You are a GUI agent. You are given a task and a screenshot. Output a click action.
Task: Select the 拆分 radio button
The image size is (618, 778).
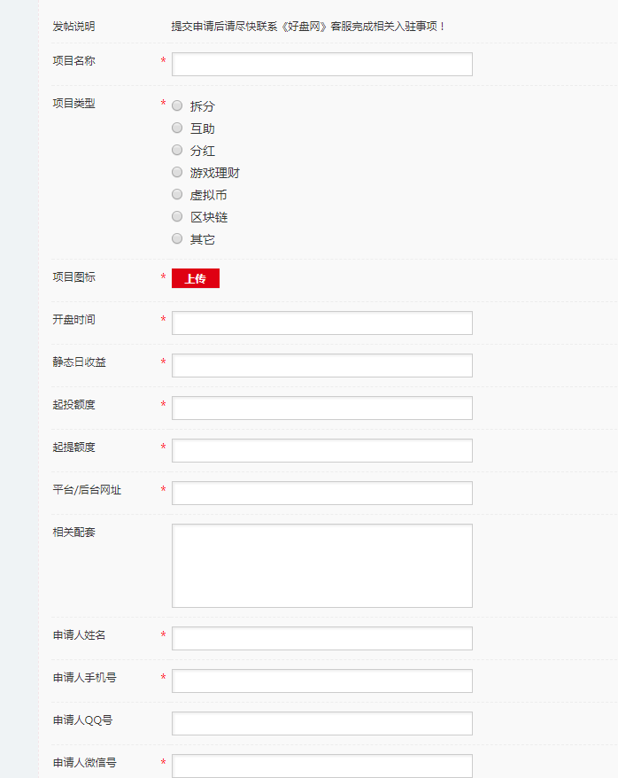pos(177,105)
